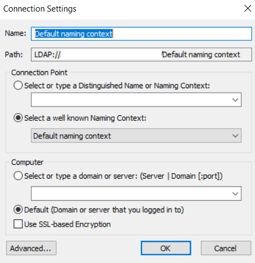Expand the domain or server combo box arrow
The image size is (255, 263).
click(235, 194)
